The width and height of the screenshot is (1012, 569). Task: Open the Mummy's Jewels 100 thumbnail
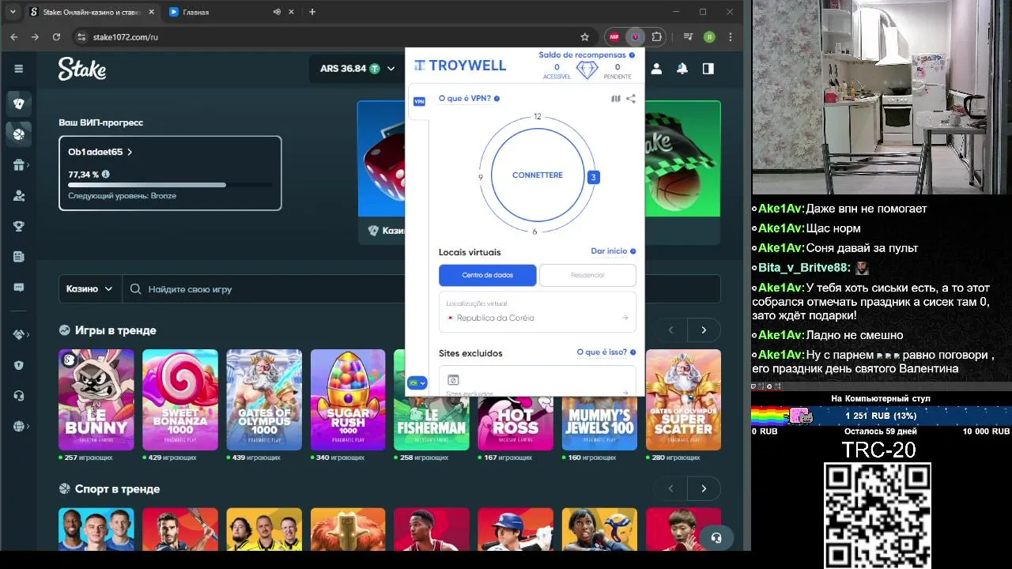coord(599,424)
